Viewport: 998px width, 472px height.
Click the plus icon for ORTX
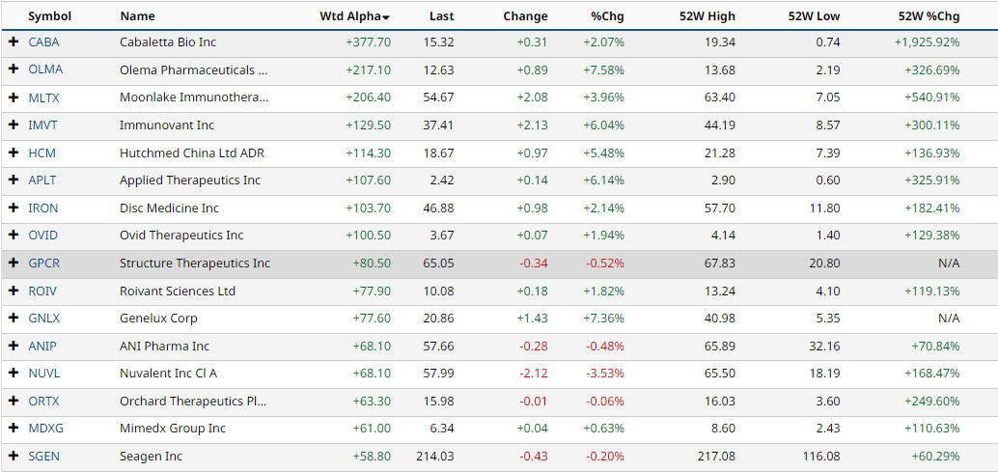coord(14,401)
